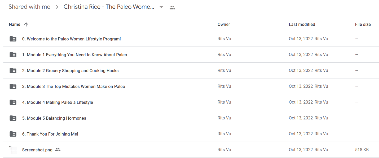
Task: Open the shared folder icon for Welcome folder
Action: pos(13,39)
